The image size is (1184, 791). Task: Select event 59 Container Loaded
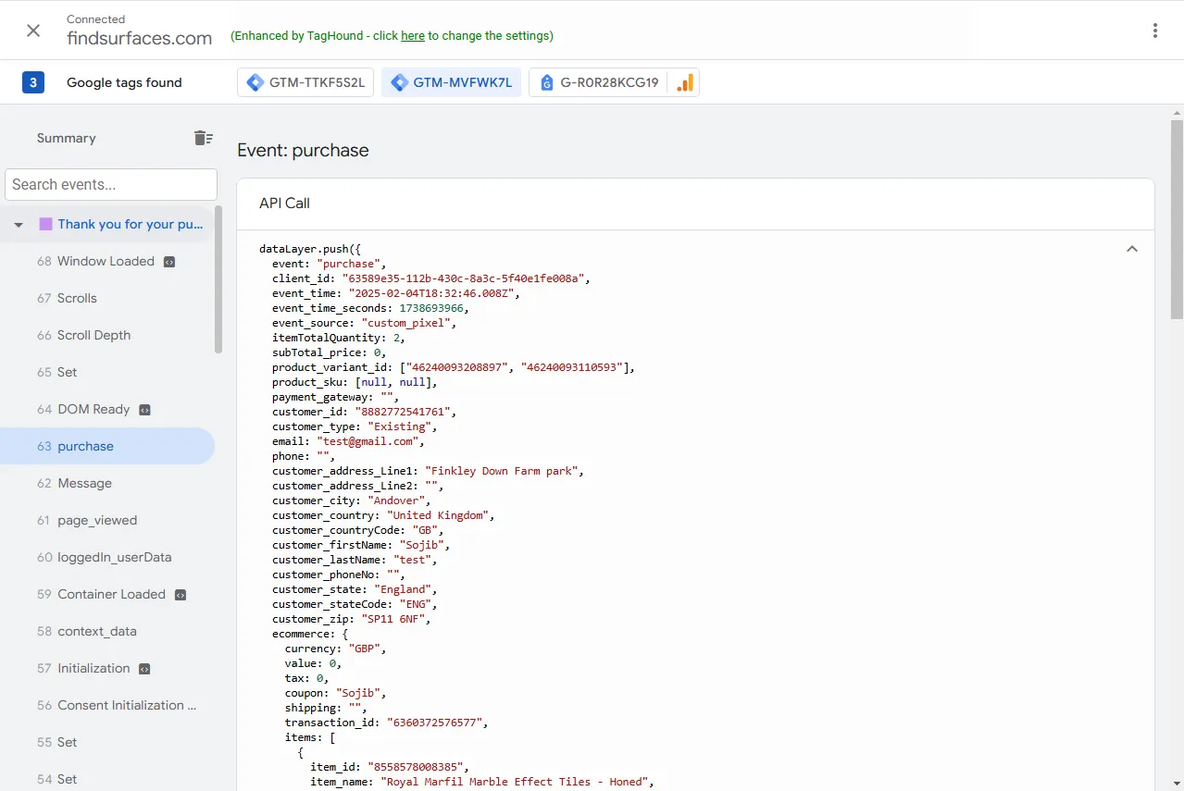(107, 594)
